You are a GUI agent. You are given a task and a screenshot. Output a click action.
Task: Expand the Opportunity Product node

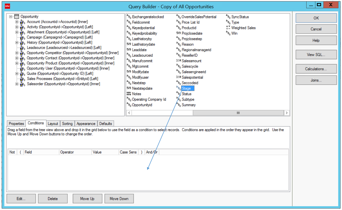pyautogui.click(x=17, y=63)
